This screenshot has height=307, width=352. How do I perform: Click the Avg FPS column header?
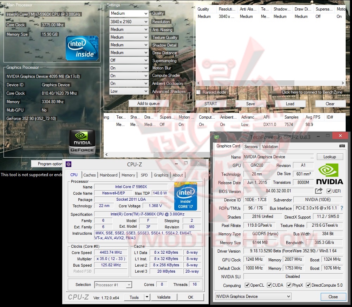313,117
